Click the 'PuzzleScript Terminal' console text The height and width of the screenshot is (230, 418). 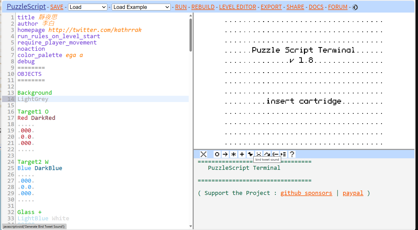tap(244, 168)
